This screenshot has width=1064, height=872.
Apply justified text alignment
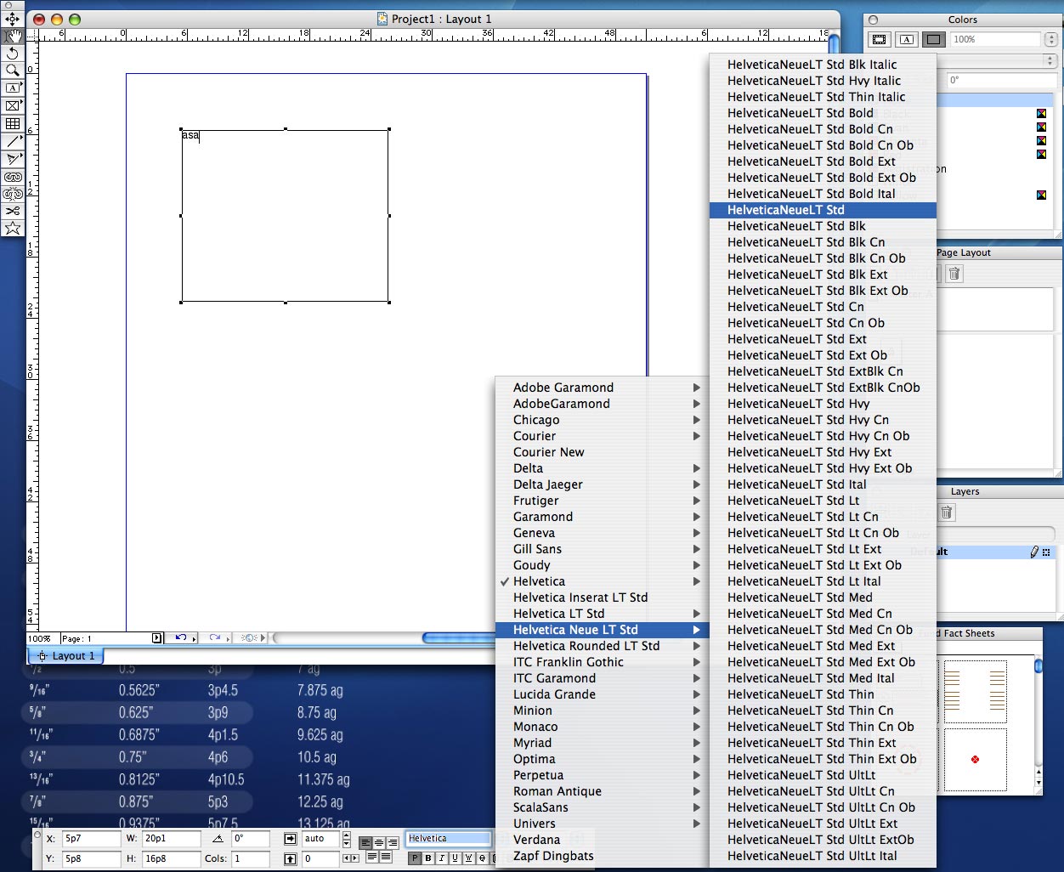(x=372, y=858)
